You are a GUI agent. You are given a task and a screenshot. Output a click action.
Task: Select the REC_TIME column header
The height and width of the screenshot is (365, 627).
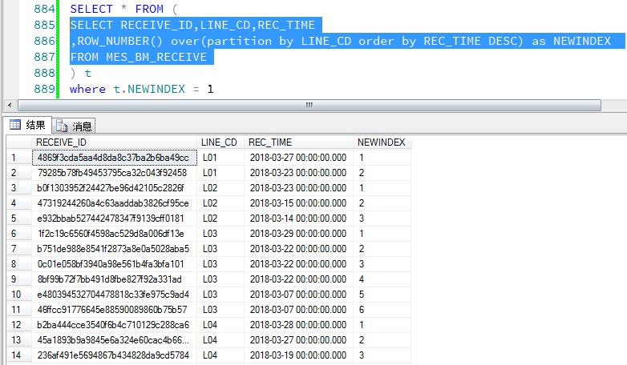click(x=298, y=142)
